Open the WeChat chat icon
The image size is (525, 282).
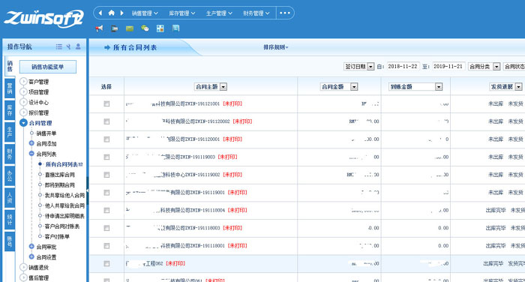tap(145, 28)
